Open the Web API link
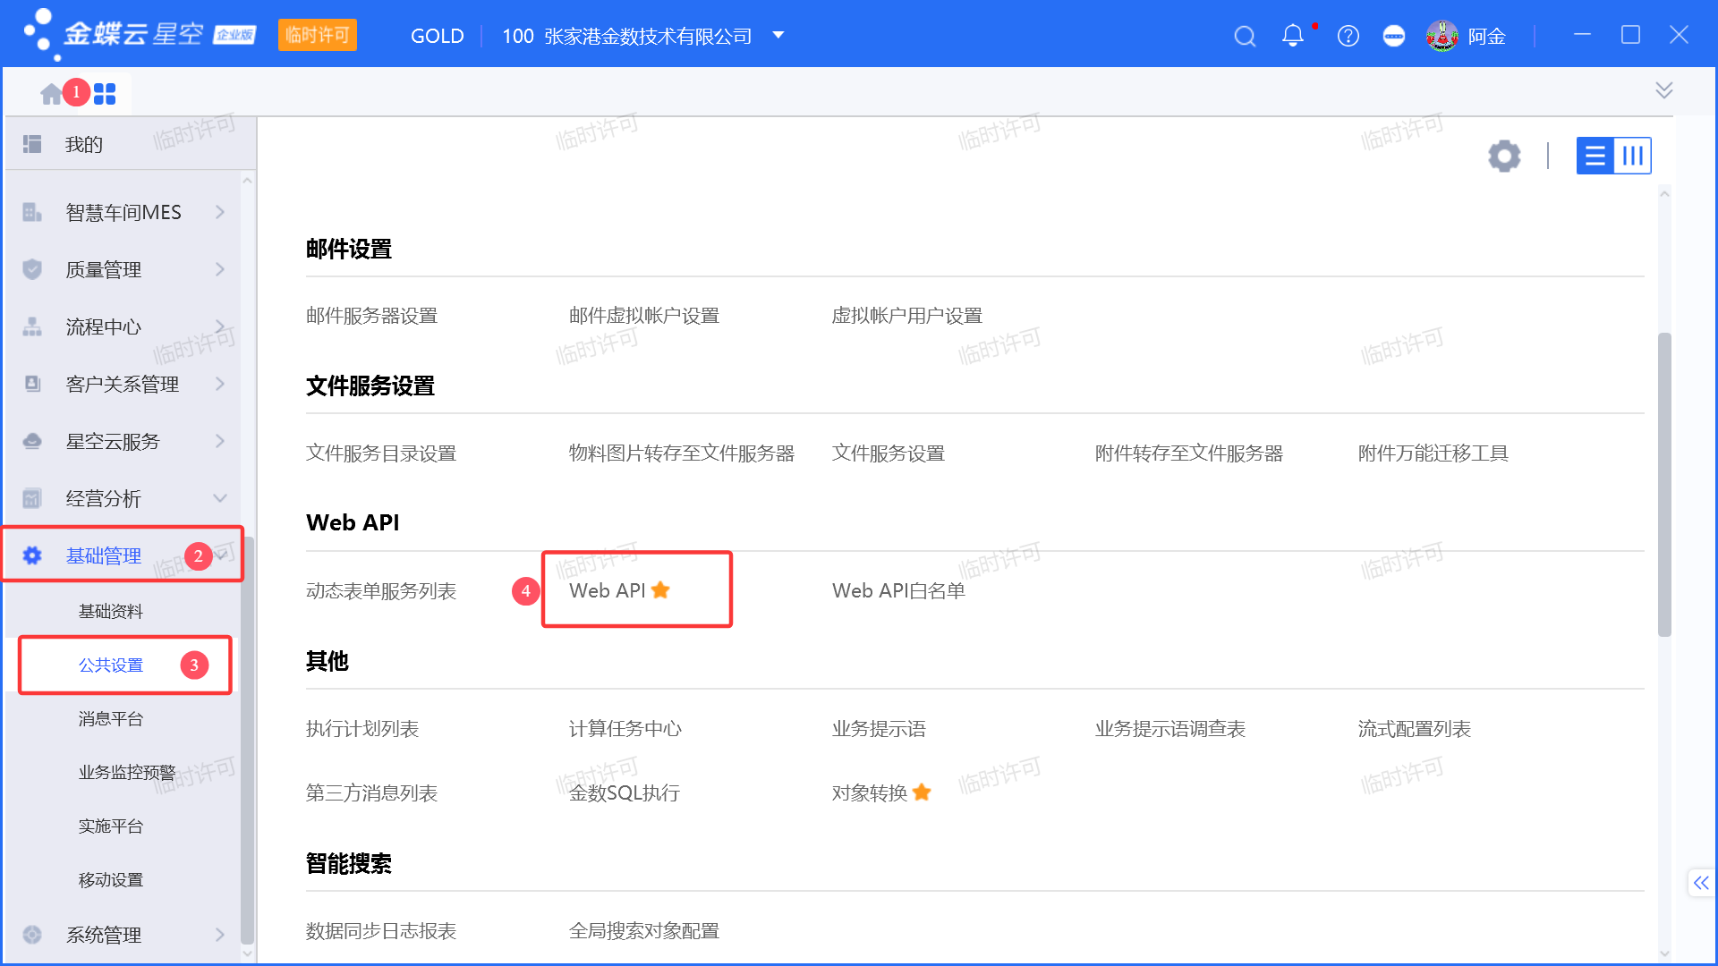 (608, 591)
